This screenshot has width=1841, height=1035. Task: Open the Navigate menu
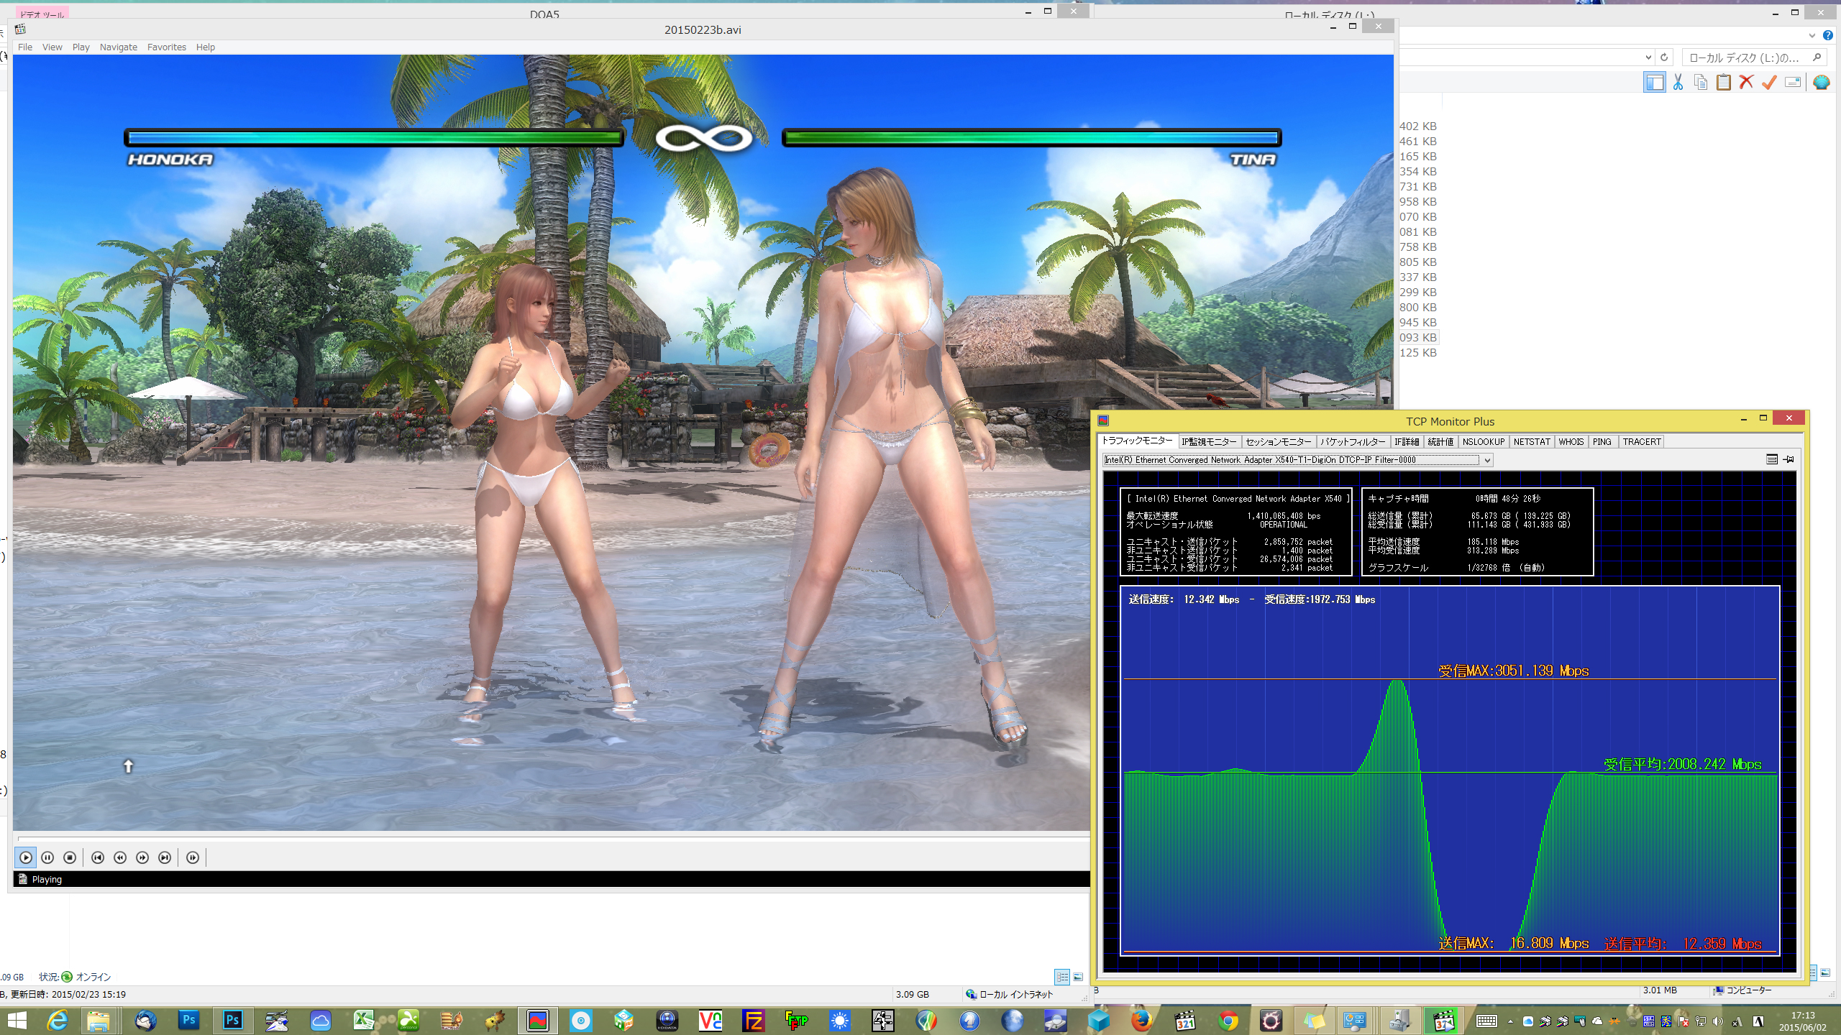pyautogui.click(x=118, y=47)
